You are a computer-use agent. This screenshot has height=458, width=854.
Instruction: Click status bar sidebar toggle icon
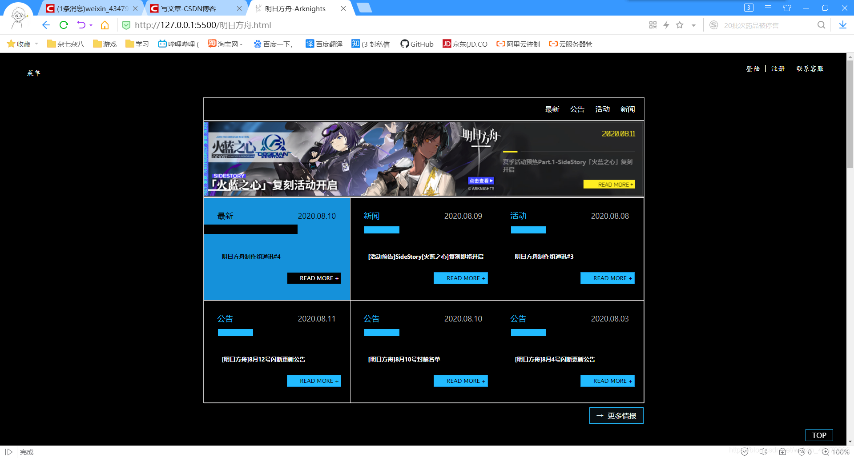[9, 452]
